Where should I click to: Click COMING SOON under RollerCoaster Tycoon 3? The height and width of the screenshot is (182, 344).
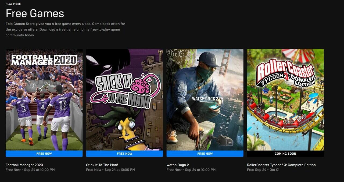tap(285, 154)
